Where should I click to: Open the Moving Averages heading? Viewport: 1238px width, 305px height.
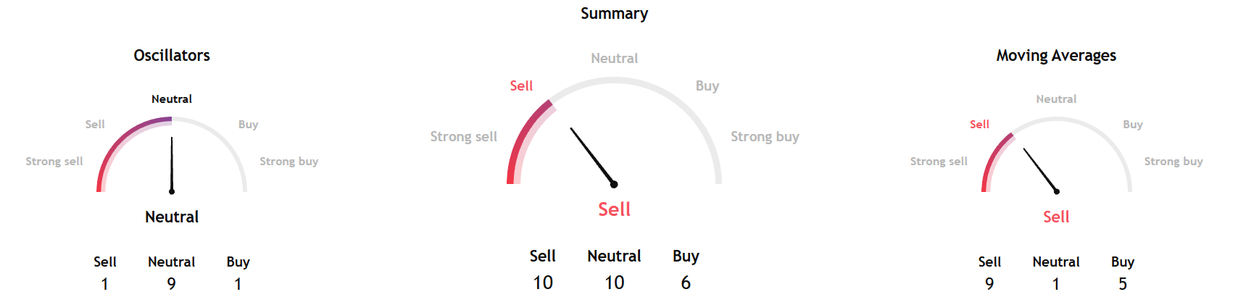pyautogui.click(x=1056, y=56)
